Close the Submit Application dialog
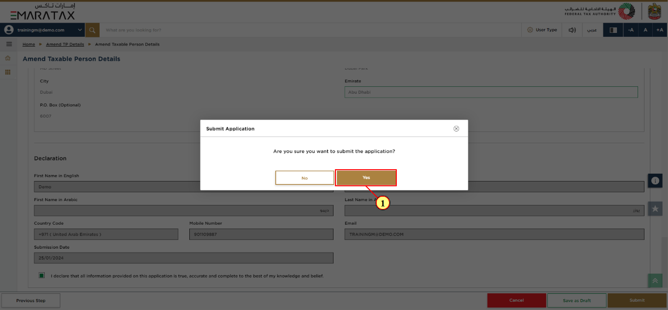The height and width of the screenshot is (310, 668). [x=456, y=129]
